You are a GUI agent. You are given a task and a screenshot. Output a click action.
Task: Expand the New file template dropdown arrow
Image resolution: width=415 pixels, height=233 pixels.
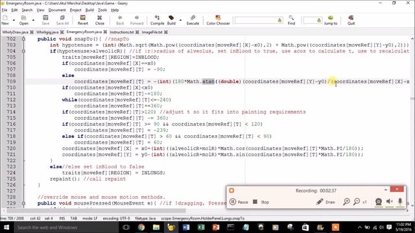coord(14,20)
